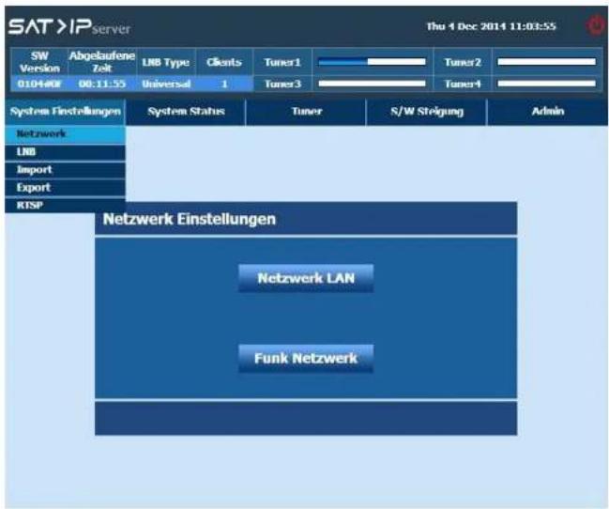Click the Tuner3 signal bar
The image size is (609, 509).
pos(373,84)
